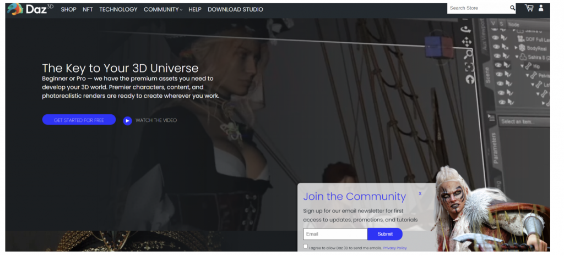Select the four-arrow pan view tool

pos(467,42)
